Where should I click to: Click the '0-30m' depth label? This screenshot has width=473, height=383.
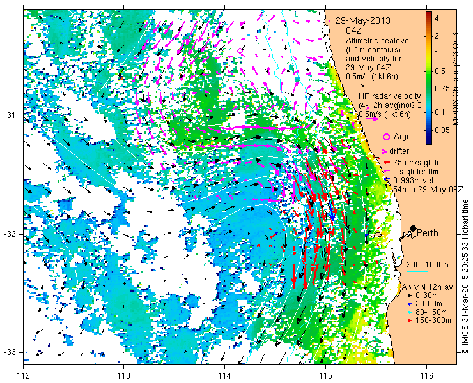pos(426,296)
